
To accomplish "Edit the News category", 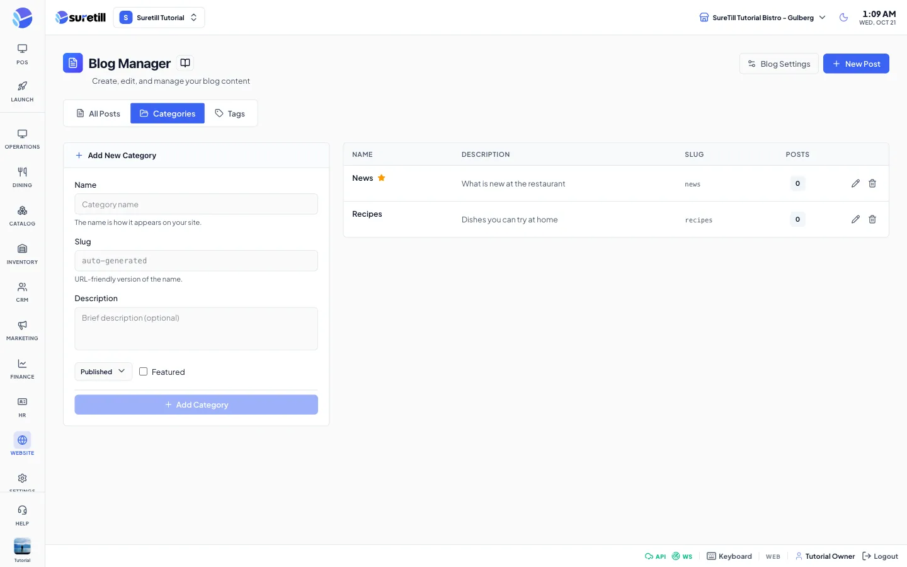I will 855,183.
